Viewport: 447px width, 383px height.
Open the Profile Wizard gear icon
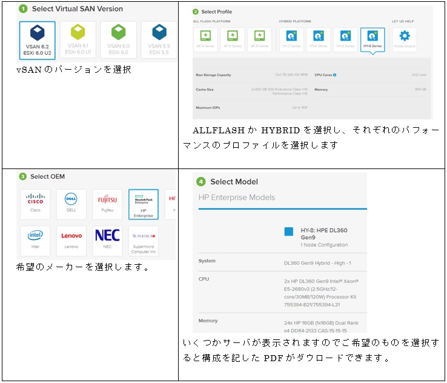pos(405,36)
